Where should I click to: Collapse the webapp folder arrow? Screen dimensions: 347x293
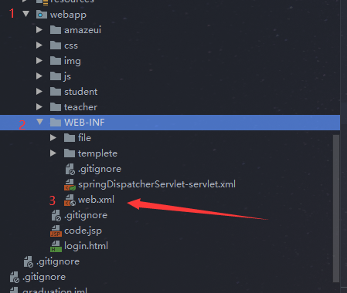[26, 14]
